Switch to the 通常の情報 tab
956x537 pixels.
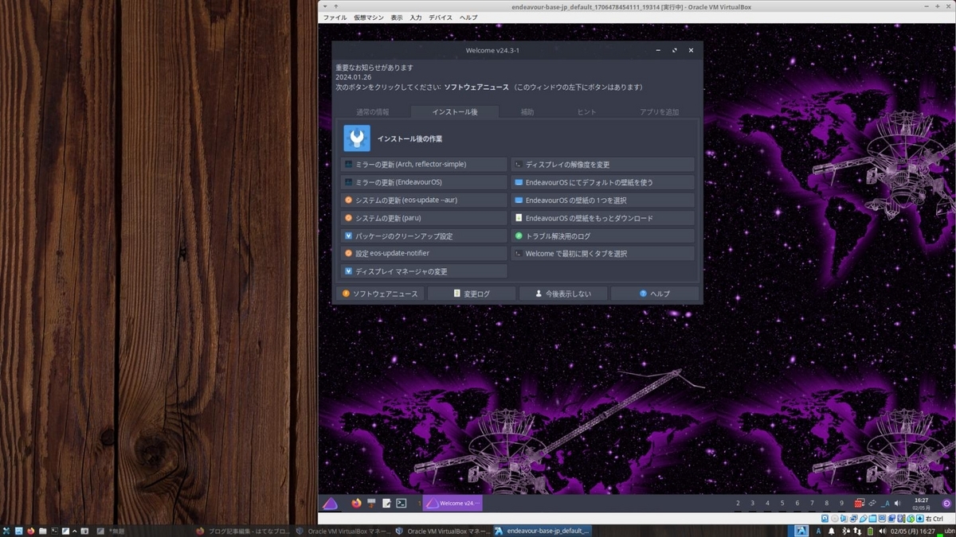pyautogui.click(x=373, y=112)
